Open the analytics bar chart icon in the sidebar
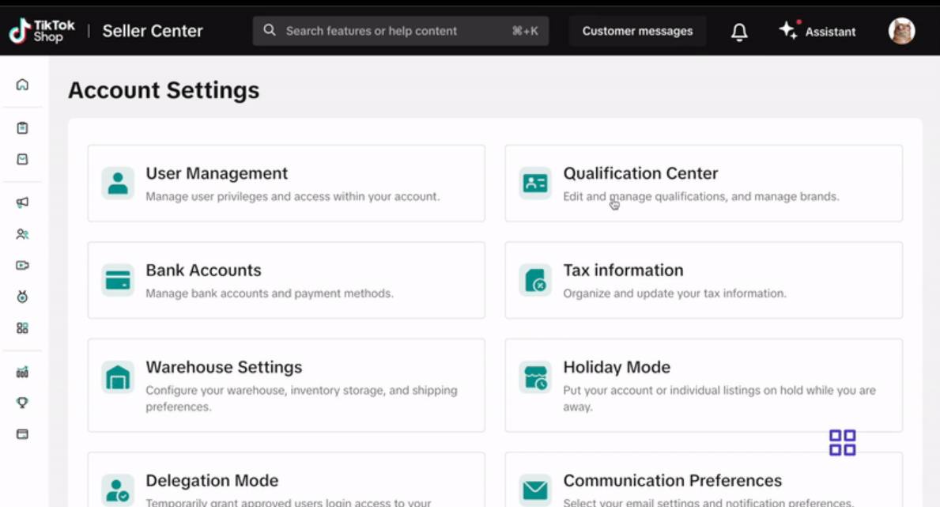940x507 pixels. click(22, 372)
